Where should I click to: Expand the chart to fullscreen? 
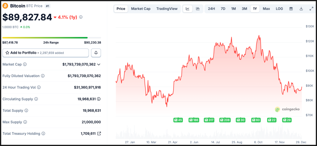coord(311,9)
